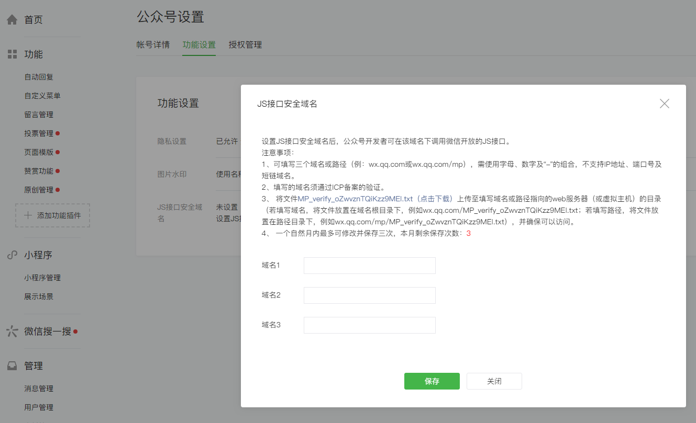Switch to the 帐号详情 tab
696x423 pixels.
[x=153, y=44]
